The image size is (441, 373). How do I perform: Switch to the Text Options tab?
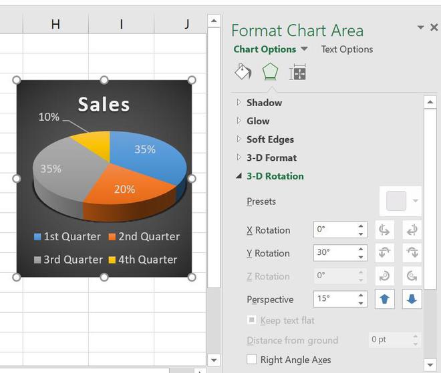point(347,49)
